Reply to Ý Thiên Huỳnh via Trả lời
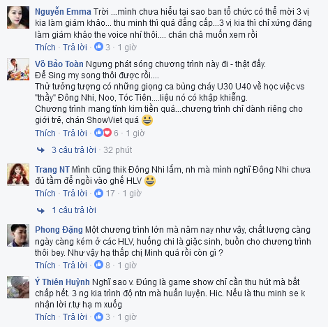Image resolution: width=328 pixels, height=327 pixels. [x=75, y=317]
